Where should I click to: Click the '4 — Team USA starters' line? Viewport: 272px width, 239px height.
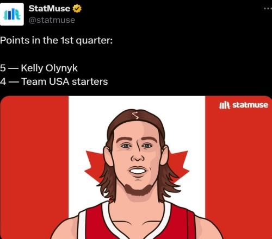(x=54, y=81)
